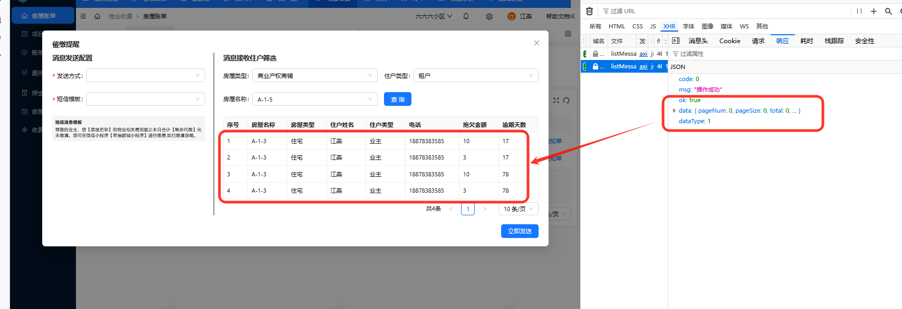Expand the 房屋类型 dropdown showing 商业产权商铺
The width and height of the screenshot is (902, 309).
click(x=314, y=76)
